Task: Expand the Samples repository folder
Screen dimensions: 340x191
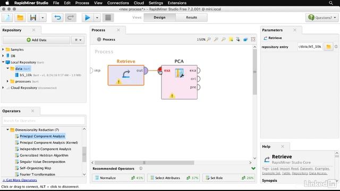Action: (x=3, y=49)
